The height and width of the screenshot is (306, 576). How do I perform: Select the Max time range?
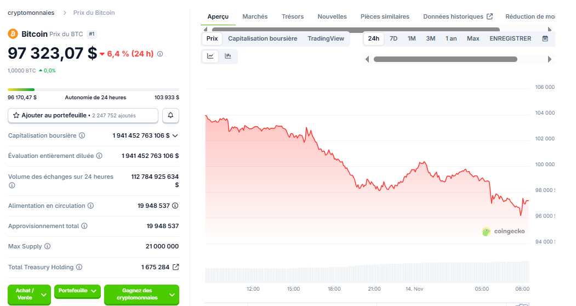pos(473,38)
